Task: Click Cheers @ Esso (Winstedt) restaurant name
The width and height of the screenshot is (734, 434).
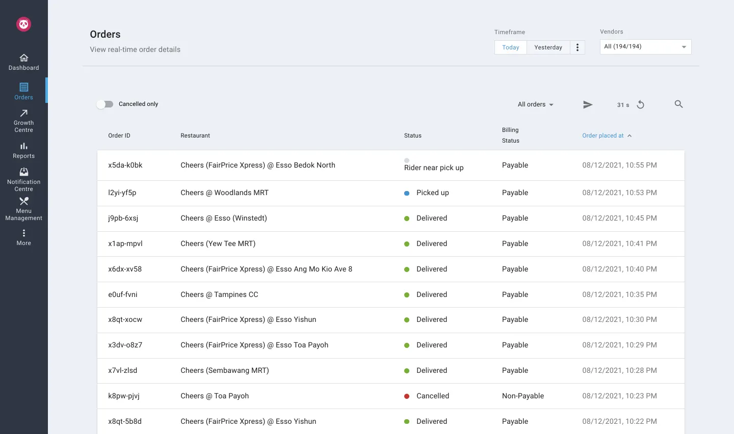Action: coord(224,218)
